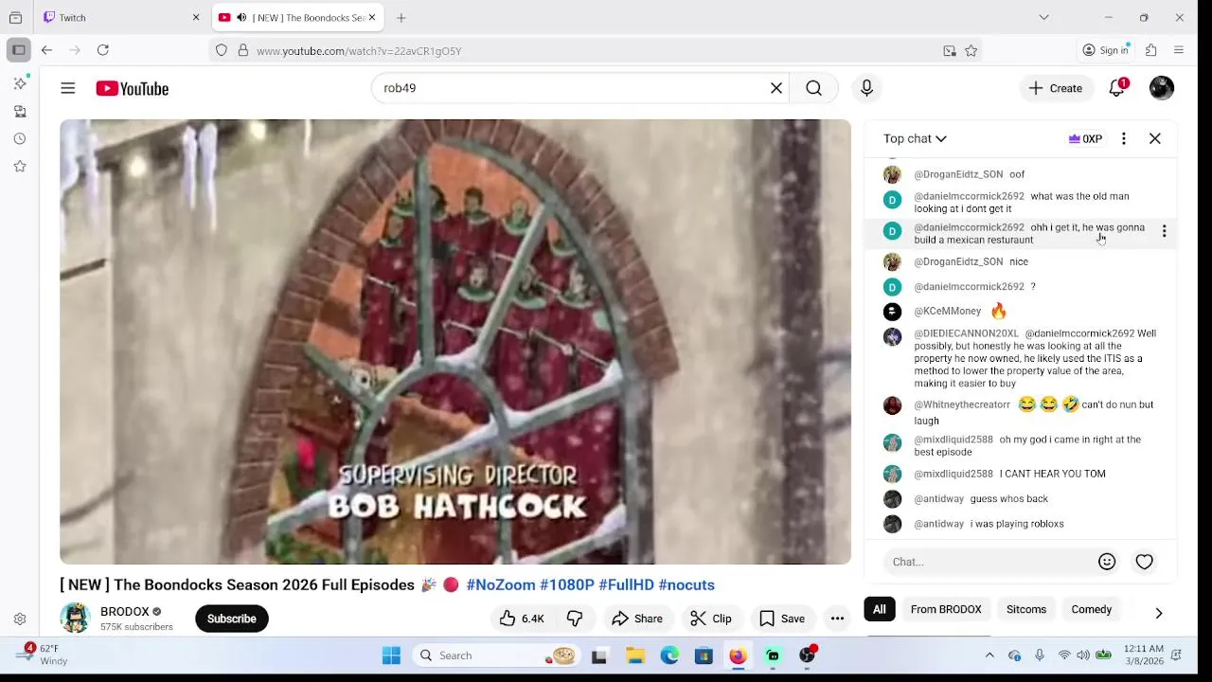Open YouTube notifications bell

click(x=1117, y=88)
